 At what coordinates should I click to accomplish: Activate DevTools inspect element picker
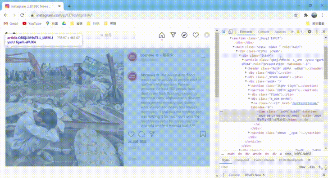pos(223,32)
